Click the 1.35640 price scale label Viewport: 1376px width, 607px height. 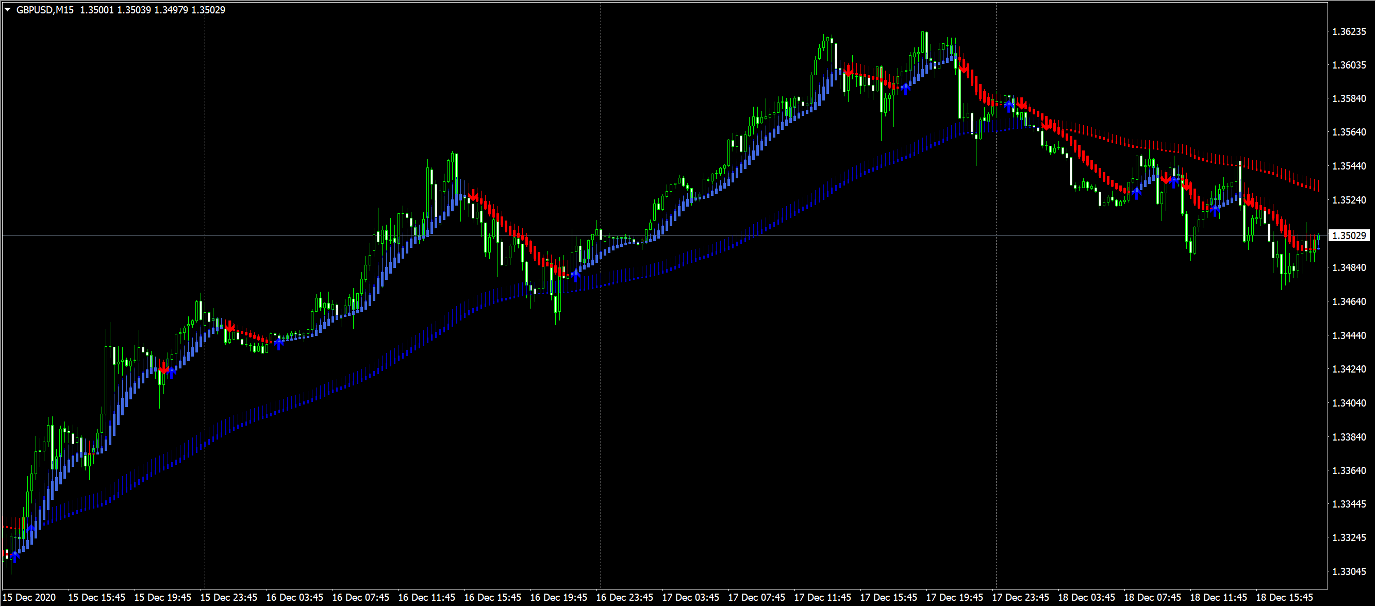[1349, 132]
